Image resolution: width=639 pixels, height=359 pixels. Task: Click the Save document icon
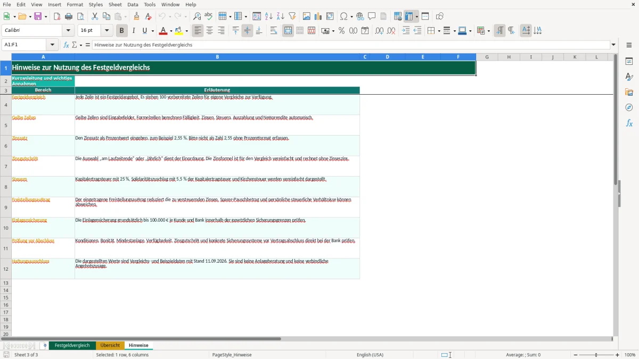[x=38, y=16]
